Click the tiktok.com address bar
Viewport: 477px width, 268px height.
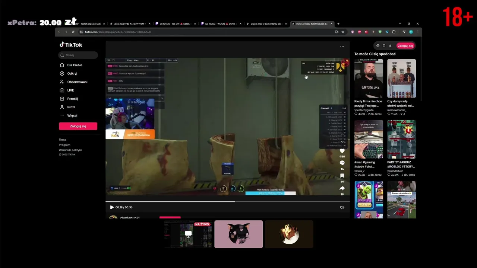point(209,32)
